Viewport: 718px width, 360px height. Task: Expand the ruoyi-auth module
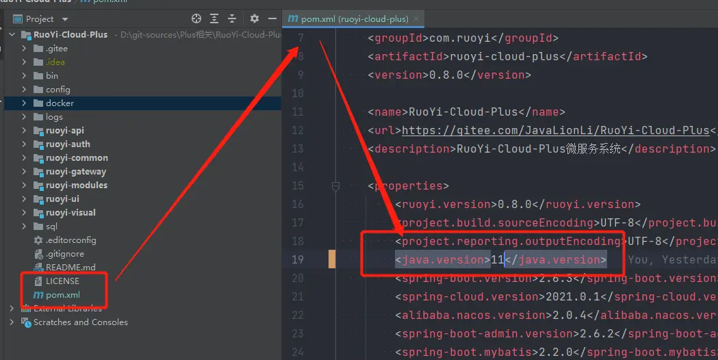(24, 144)
